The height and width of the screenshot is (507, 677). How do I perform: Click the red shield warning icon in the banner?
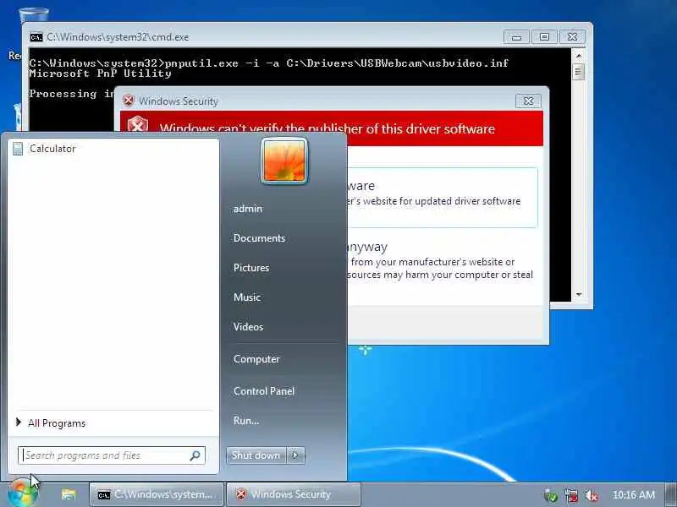pos(138,125)
